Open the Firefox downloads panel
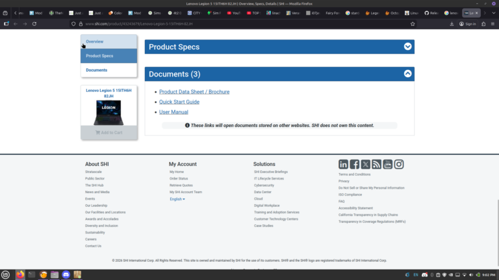Viewport: 499px width, 280px height. (452, 24)
